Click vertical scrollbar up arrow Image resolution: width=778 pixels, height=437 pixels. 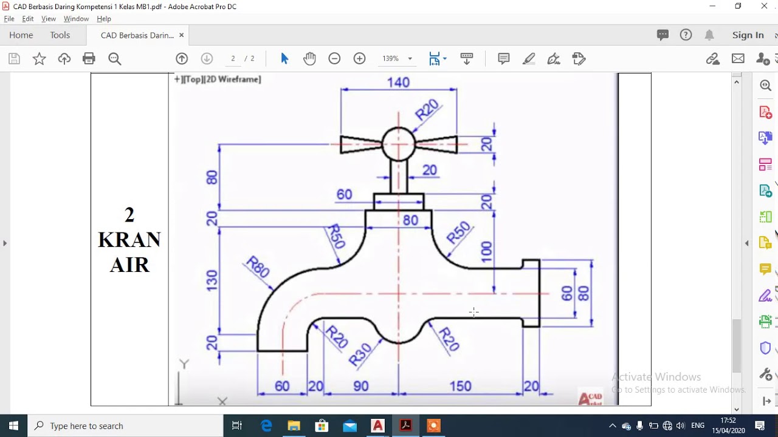coord(737,81)
